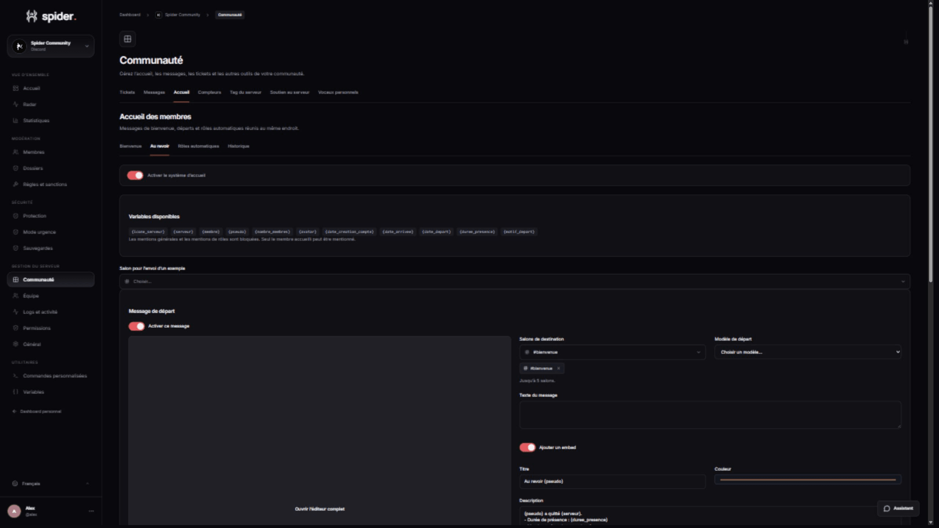Open the Rôles automatiques sub-tab

click(198, 146)
